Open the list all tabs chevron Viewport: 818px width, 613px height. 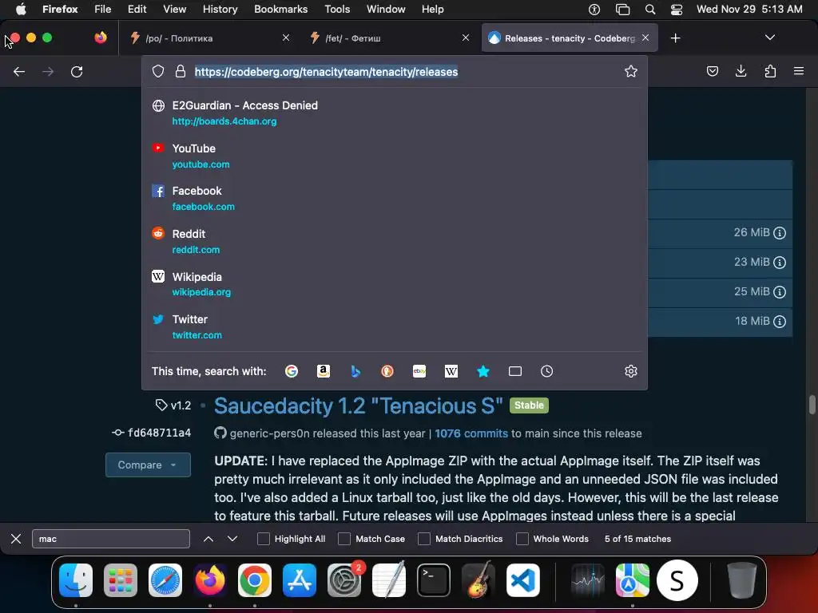click(769, 38)
